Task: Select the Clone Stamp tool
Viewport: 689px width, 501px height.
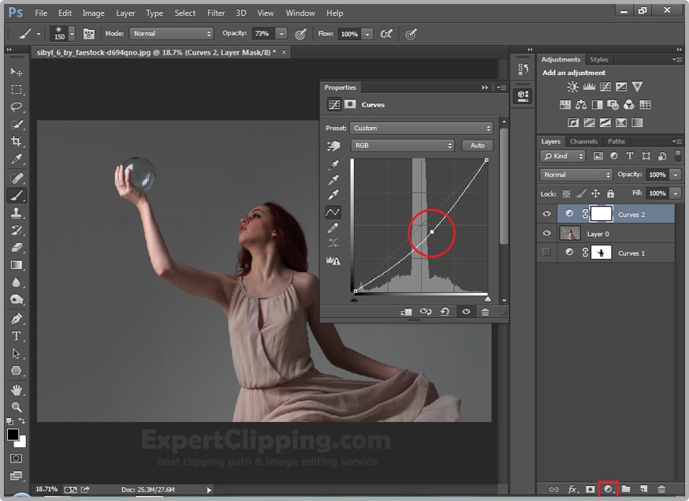Action: [x=16, y=213]
